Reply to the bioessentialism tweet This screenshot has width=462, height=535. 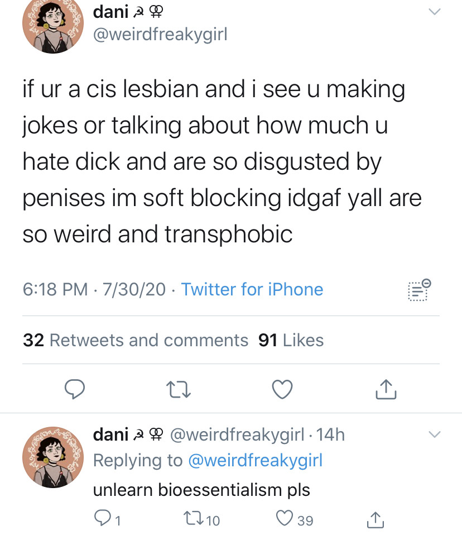pyautogui.click(x=103, y=520)
